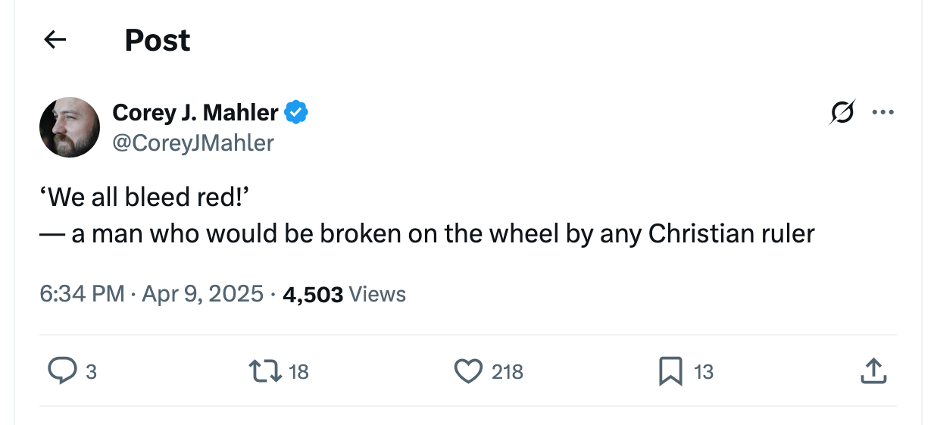This screenshot has height=425, width=934.
Task: Click the bookmark count 13
Action: [x=704, y=372]
